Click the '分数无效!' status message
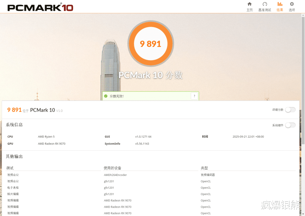305x216 pixels. (117, 96)
